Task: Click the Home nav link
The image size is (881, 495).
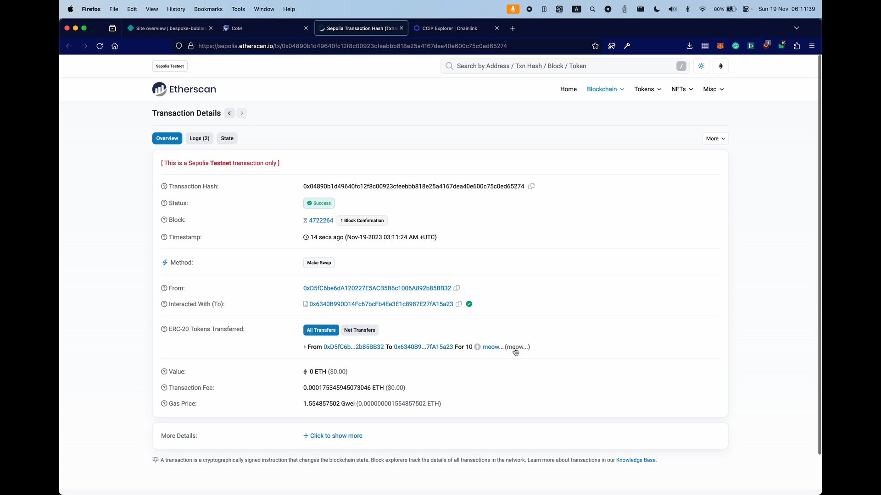Action: pos(568,89)
